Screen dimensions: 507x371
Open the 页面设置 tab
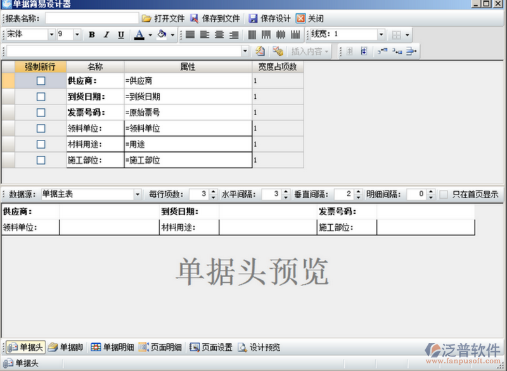[211, 348]
